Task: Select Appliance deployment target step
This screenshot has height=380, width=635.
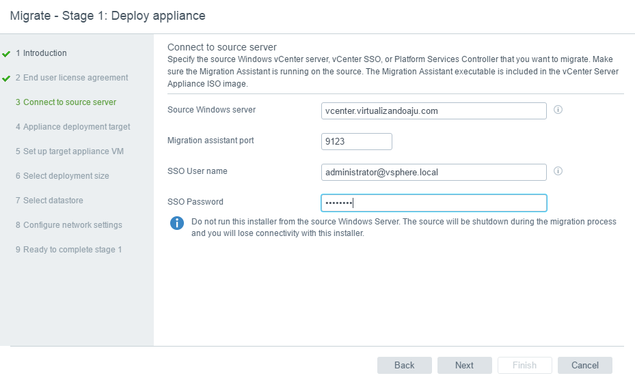Action: 72,127
